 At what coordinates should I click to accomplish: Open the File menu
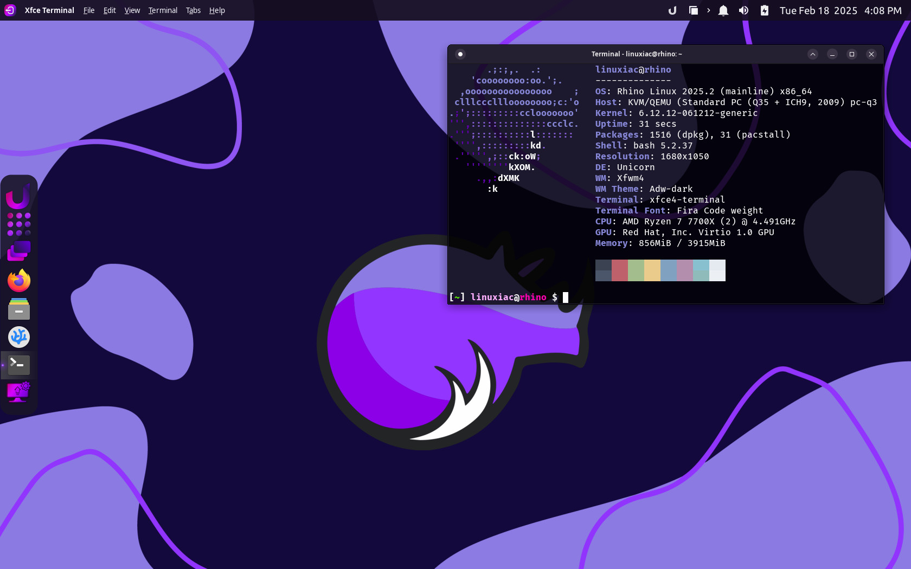(89, 10)
